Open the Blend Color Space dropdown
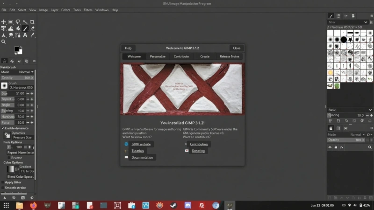 pos(21,177)
